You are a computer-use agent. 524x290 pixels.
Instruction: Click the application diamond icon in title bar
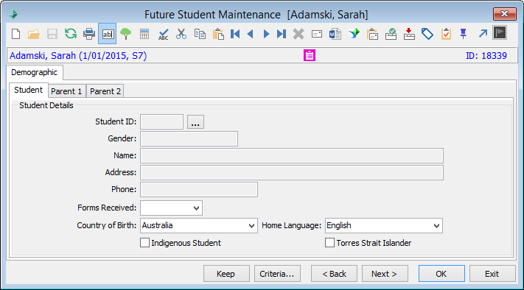pyautogui.click(x=13, y=14)
